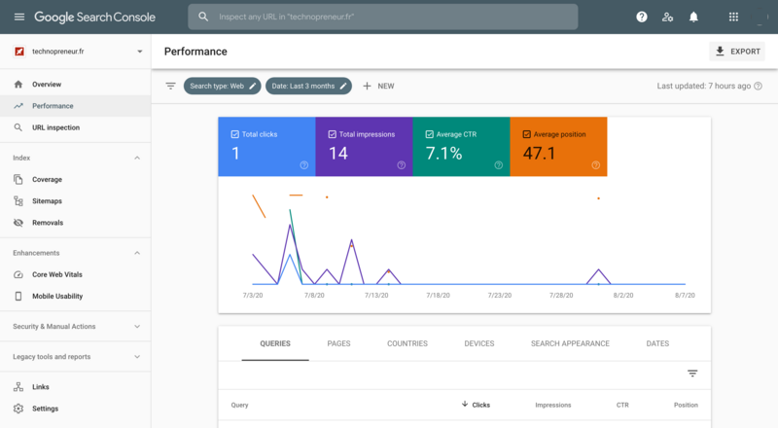Click help icon on Average position card

(x=596, y=165)
